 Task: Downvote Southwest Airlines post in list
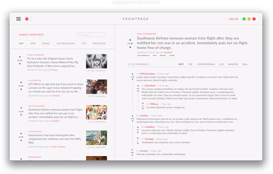pos(21,115)
